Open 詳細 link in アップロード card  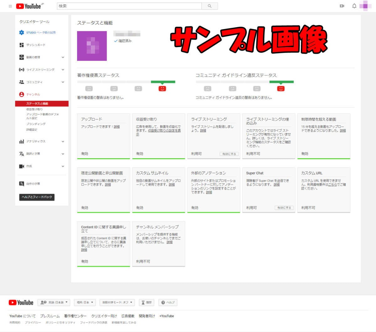coord(117,127)
